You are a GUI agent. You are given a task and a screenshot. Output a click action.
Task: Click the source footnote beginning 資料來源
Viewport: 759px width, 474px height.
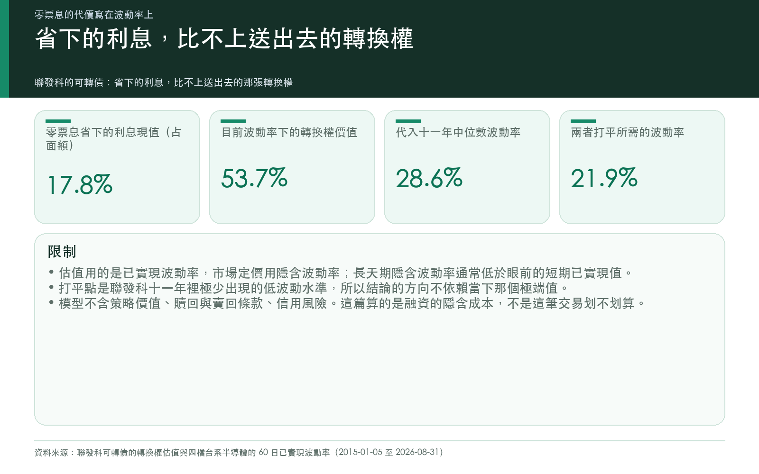pos(239,452)
